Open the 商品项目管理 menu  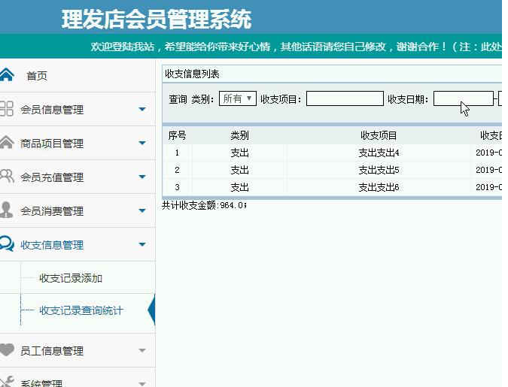[x=52, y=144]
